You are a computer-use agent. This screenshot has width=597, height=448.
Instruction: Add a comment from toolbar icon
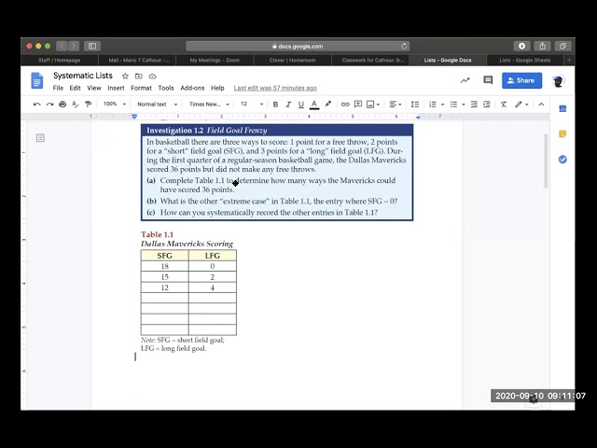358,104
